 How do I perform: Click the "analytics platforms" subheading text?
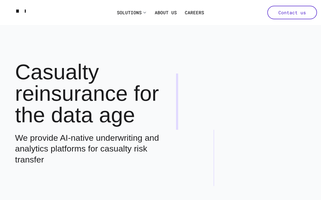coord(50,148)
